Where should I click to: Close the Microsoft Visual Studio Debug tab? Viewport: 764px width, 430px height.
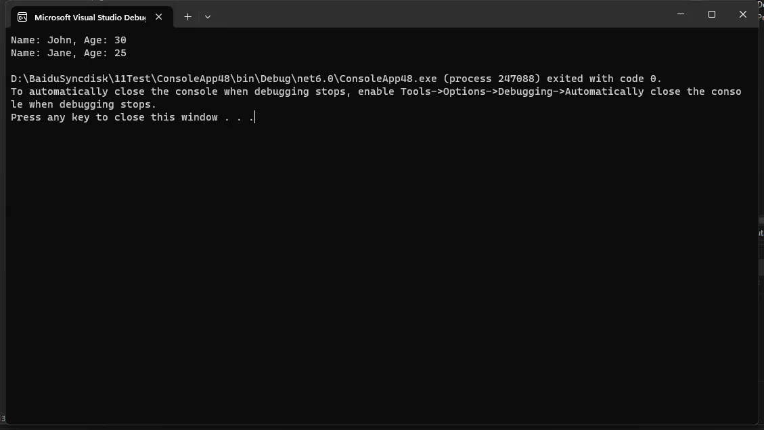pyautogui.click(x=159, y=17)
